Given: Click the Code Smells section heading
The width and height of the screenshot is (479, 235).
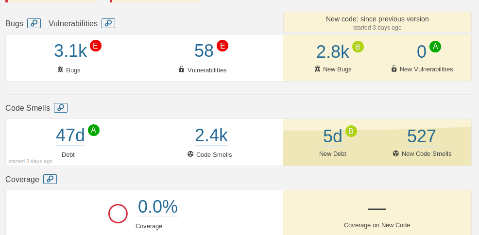Looking at the screenshot, I should [28, 108].
